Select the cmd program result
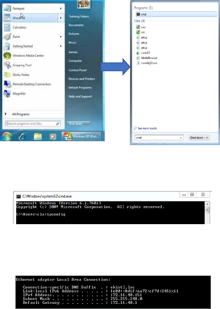Image resolution: width=220 pixels, height=309 pixels. pos(176,14)
